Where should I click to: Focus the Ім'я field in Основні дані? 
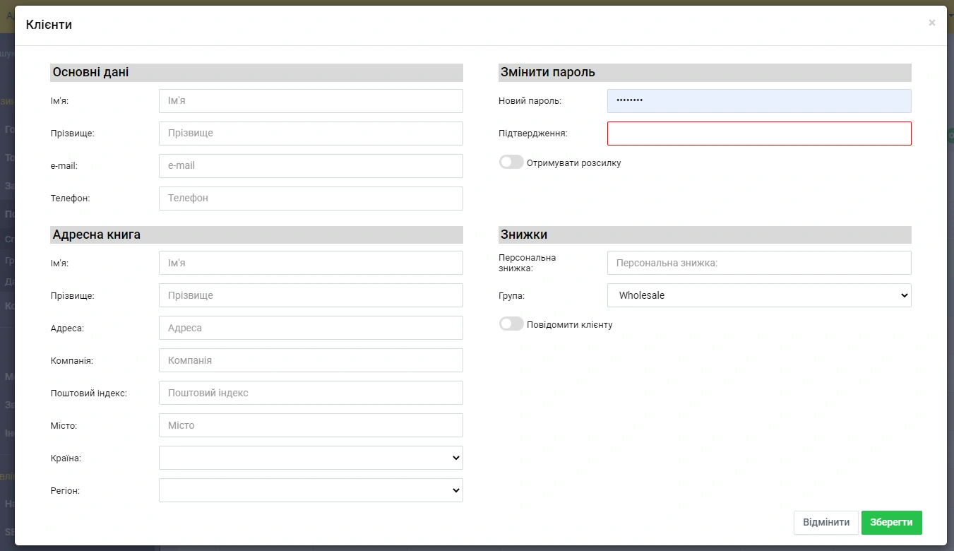(x=311, y=101)
